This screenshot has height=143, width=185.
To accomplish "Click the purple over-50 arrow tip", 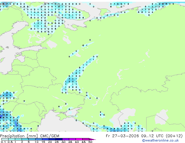I will point(92,139).
